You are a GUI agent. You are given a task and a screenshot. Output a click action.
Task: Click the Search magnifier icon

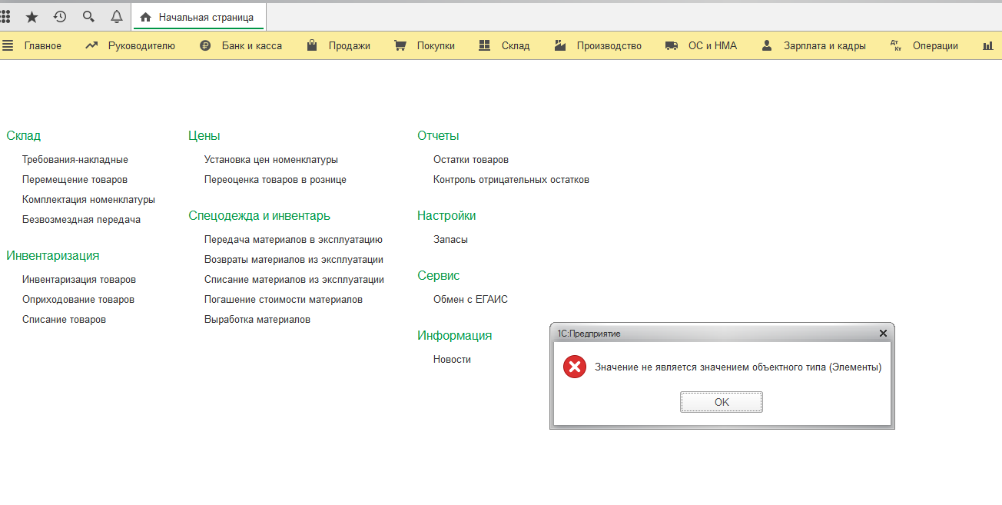click(x=88, y=16)
